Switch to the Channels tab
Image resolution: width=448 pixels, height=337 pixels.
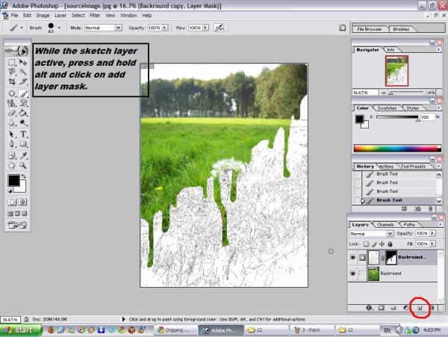click(x=385, y=225)
